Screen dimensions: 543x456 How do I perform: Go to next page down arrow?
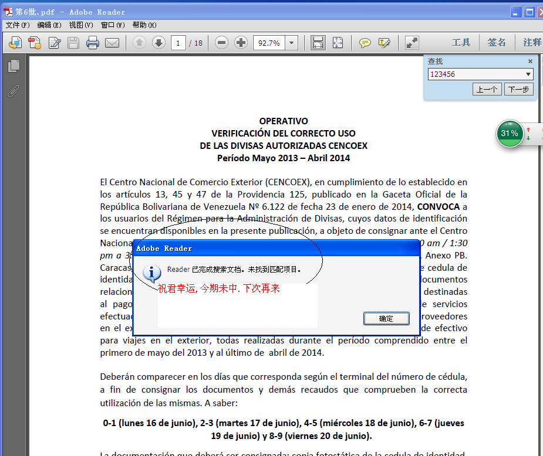click(158, 43)
